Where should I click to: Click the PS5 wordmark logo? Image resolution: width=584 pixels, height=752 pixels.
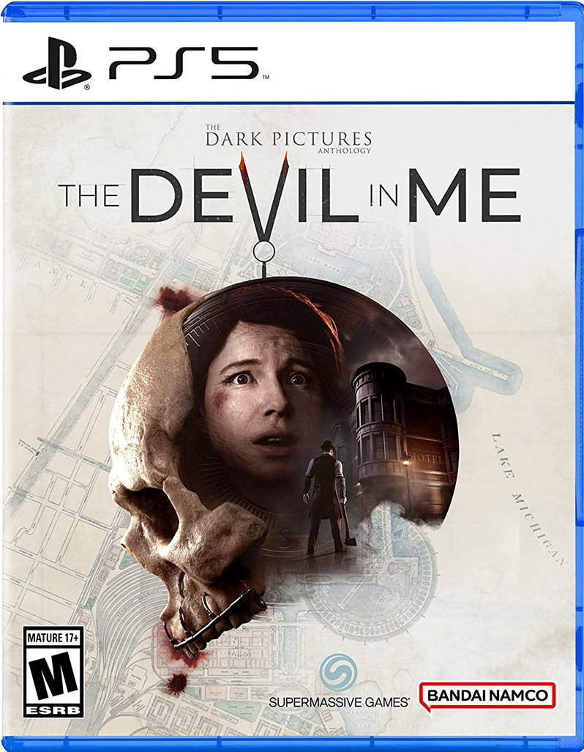(x=184, y=63)
